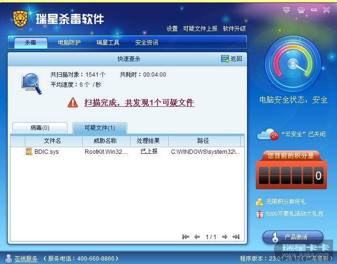Select the 可疑文件(1) tab
The image size is (337, 264).
click(x=100, y=128)
